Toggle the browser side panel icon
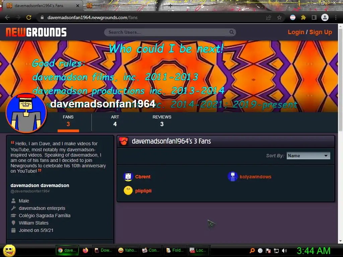This screenshot has height=257, width=343. pyautogui.click(x=314, y=17)
